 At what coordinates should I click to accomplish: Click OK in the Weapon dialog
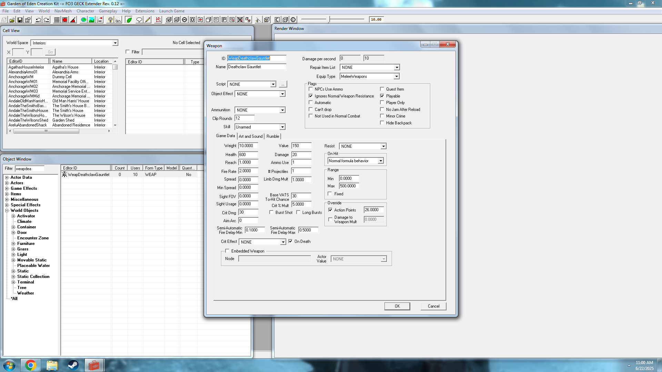pyautogui.click(x=397, y=306)
